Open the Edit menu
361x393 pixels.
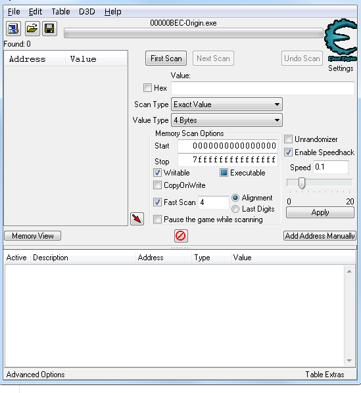pos(36,12)
